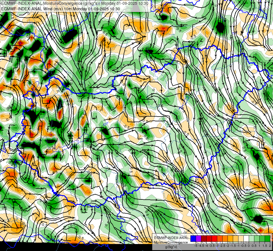Viewport: 273px width, 251px height.
Task: Click the bright red swatch between -3.5 and -3
Action: pyautogui.click(x=214, y=238)
